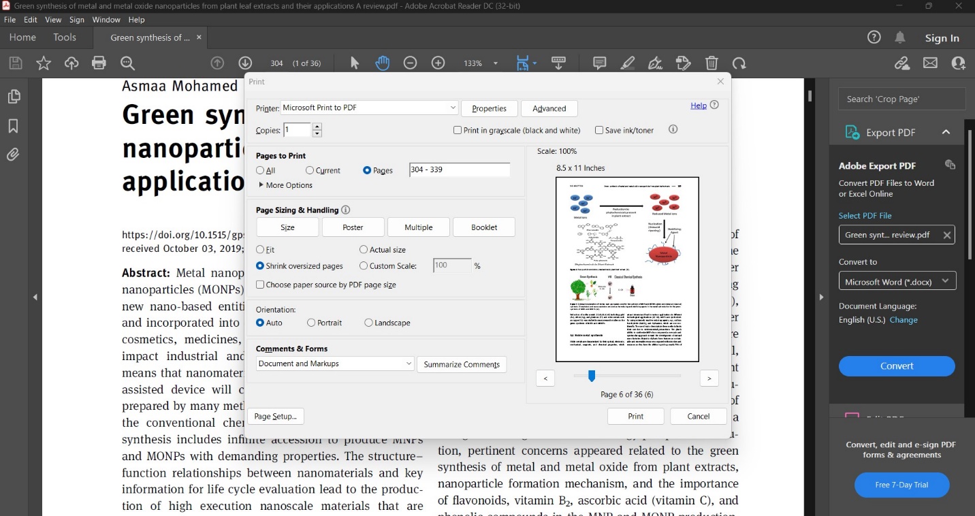Select Landscape orientation option

point(368,323)
